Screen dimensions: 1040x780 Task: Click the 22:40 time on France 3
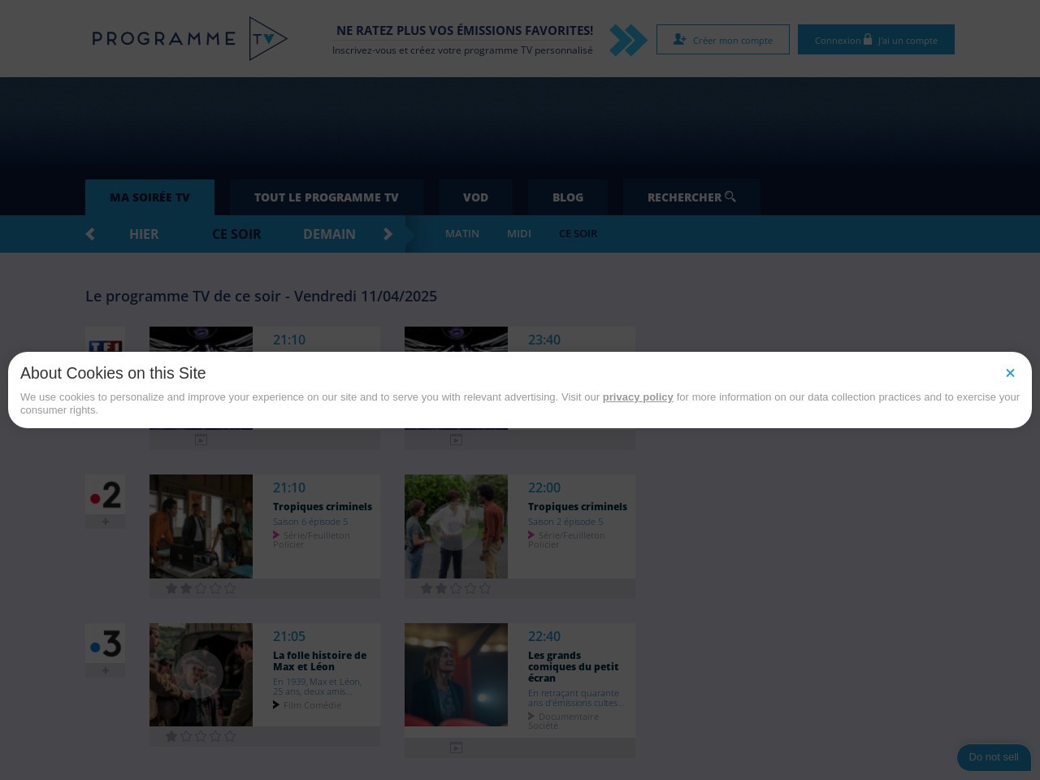click(544, 636)
